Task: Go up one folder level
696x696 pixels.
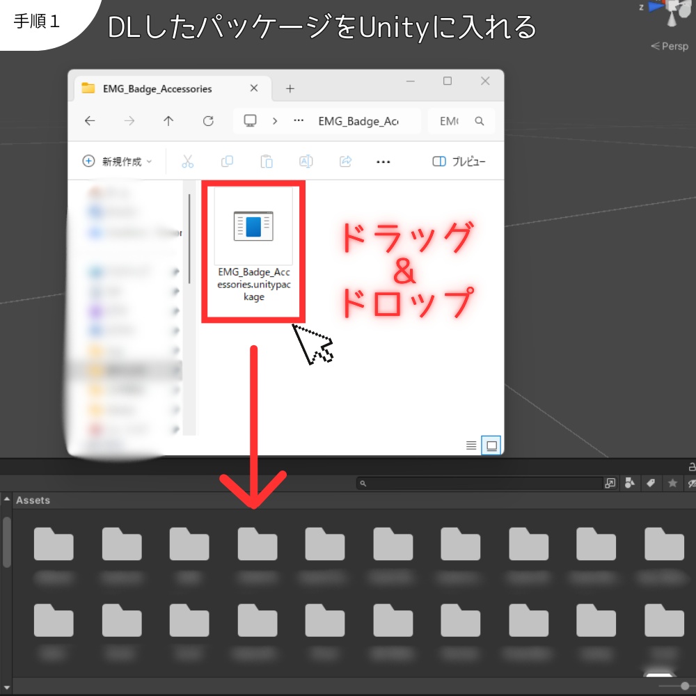Action: 168,120
